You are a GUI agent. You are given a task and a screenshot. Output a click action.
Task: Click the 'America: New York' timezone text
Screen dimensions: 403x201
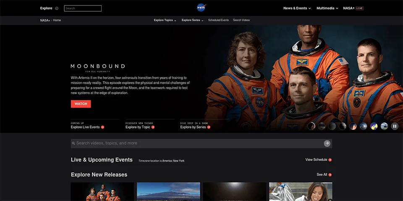click(x=173, y=161)
